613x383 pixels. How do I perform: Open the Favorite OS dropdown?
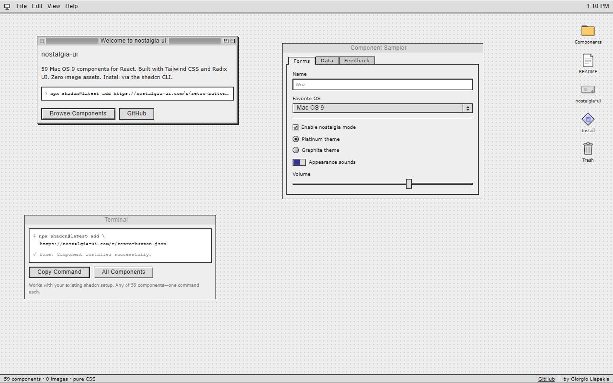click(383, 108)
